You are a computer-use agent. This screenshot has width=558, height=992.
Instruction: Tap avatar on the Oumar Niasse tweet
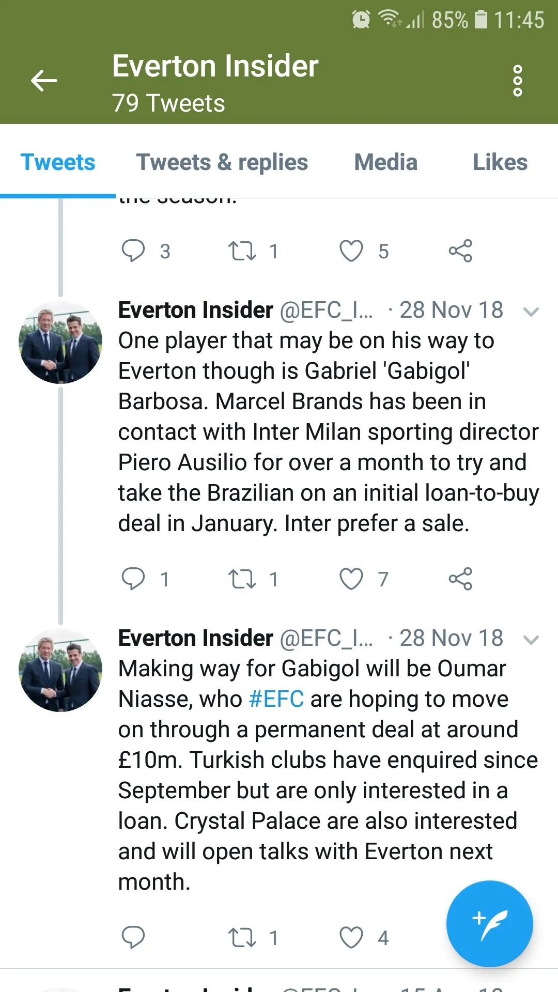coord(60,670)
